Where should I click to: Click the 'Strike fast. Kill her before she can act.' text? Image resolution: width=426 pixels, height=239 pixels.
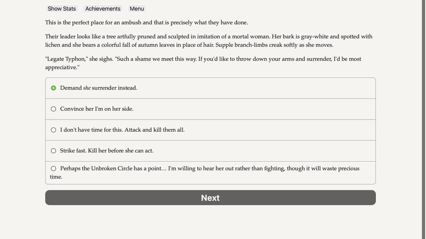point(107,151)
